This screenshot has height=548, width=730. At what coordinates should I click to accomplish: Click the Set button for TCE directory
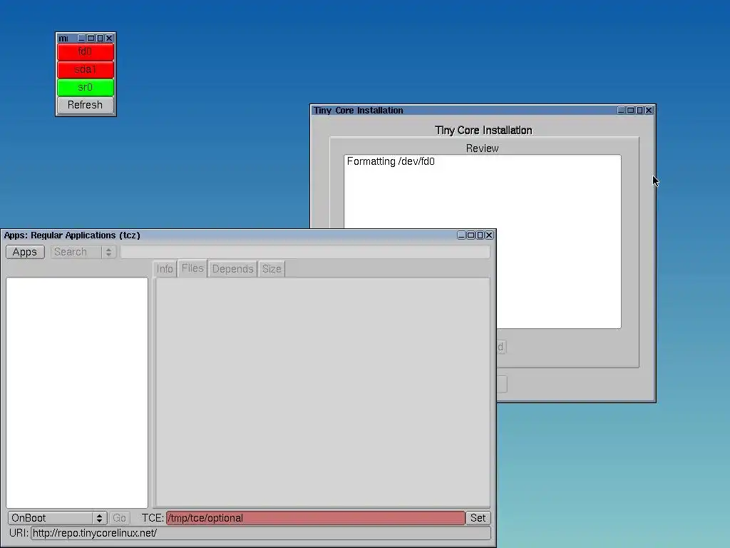(x=478, y=518)
